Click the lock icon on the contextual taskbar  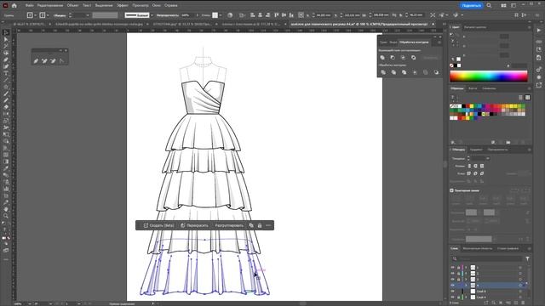click(x=260, y=225)
